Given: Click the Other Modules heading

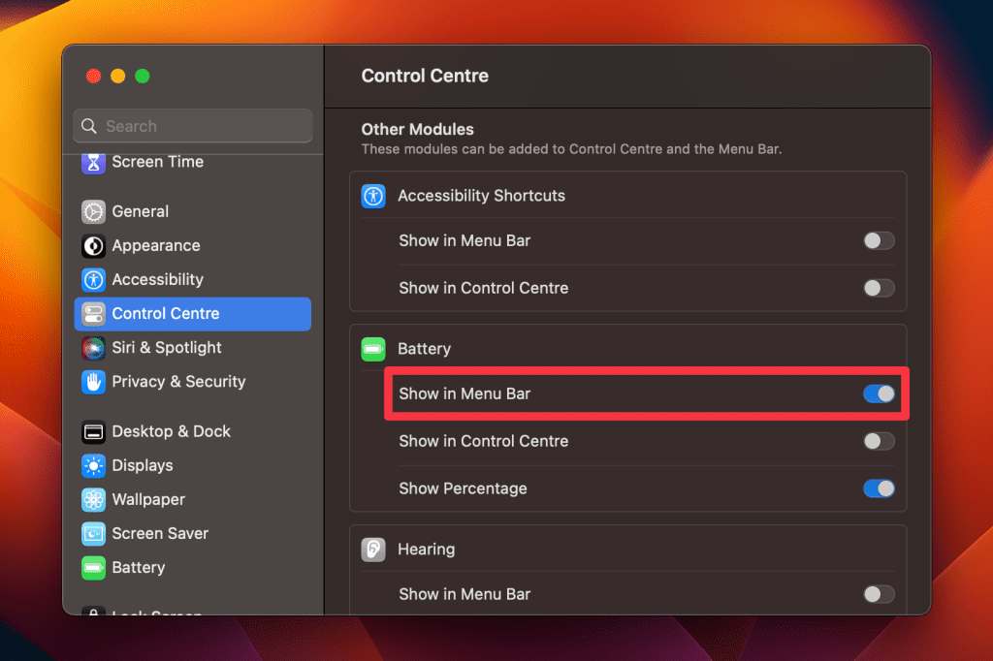Looking at the screenshot, I should pos(417,130).
